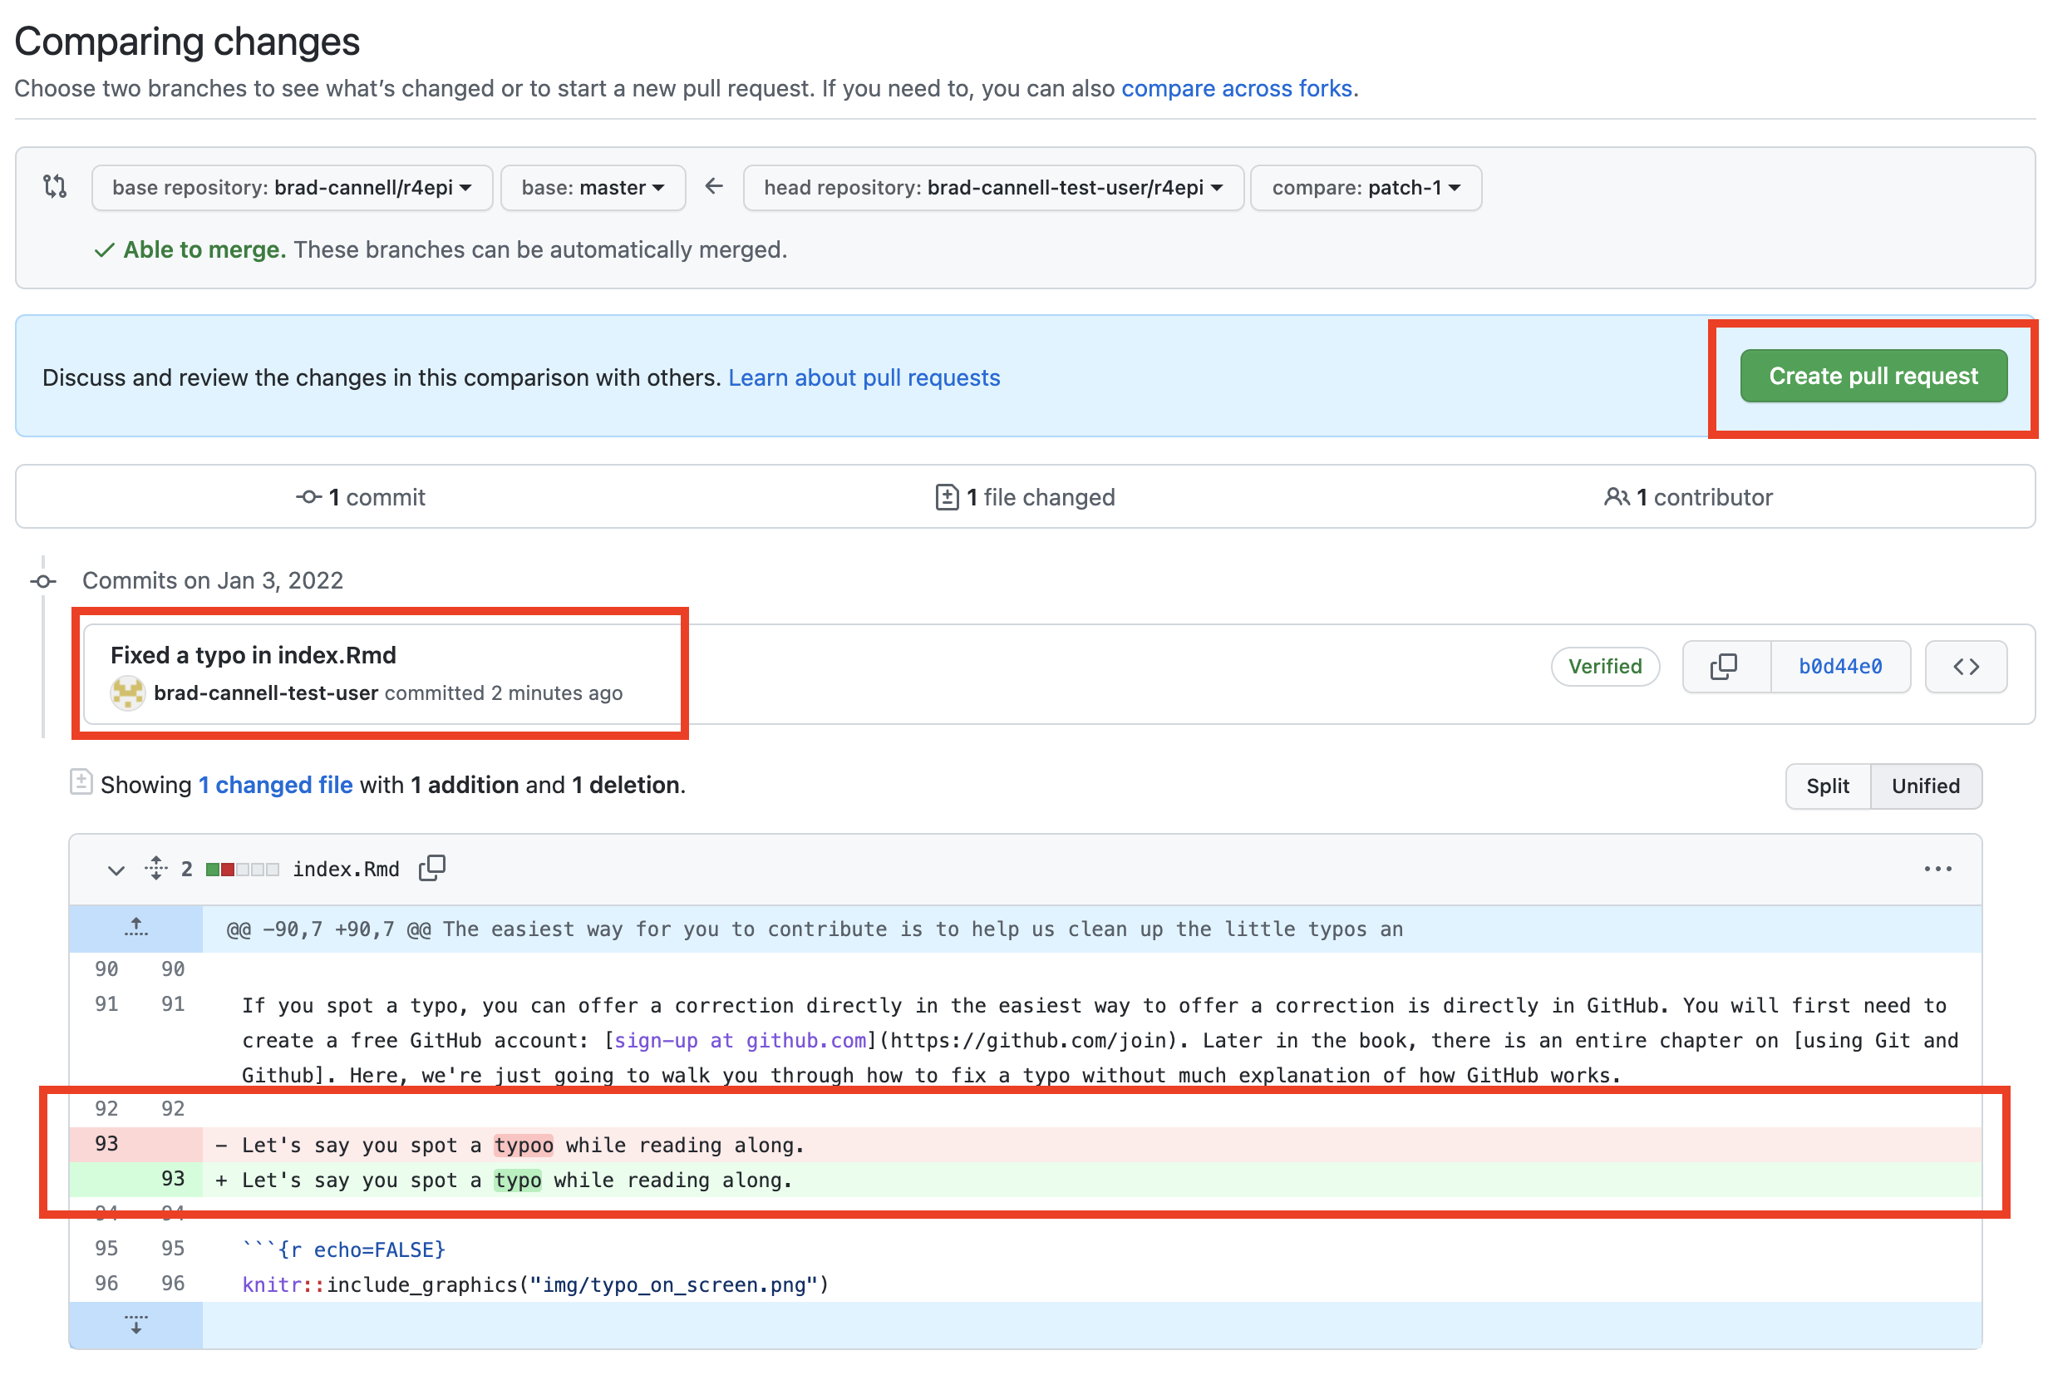2048x1380 pixels.
Task: Click the file icon before Showing
Action: (81, 781)
